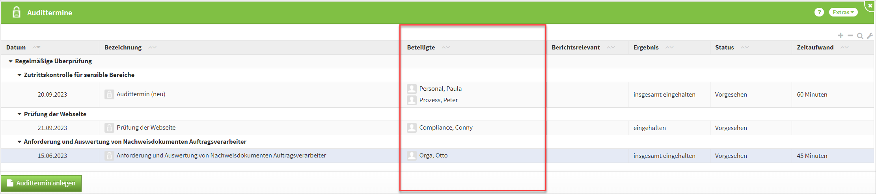Close the Audittermine panel

tap(870, 6)
